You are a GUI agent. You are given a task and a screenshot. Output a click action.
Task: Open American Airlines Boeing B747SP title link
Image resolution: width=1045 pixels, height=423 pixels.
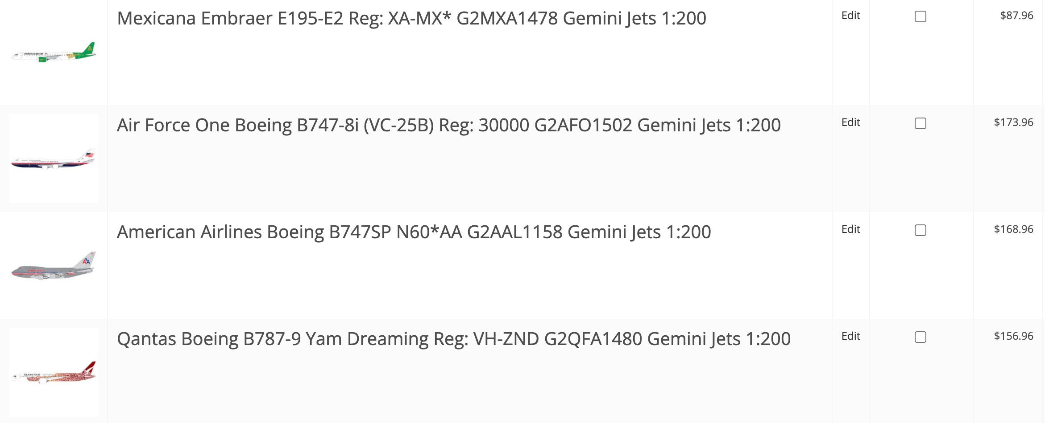pyautogui.click(x=414, y=232)
